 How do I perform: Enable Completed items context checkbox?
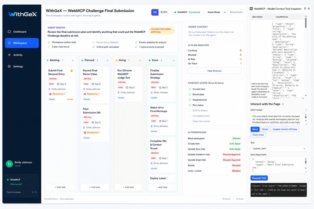[x=189, y=116]
